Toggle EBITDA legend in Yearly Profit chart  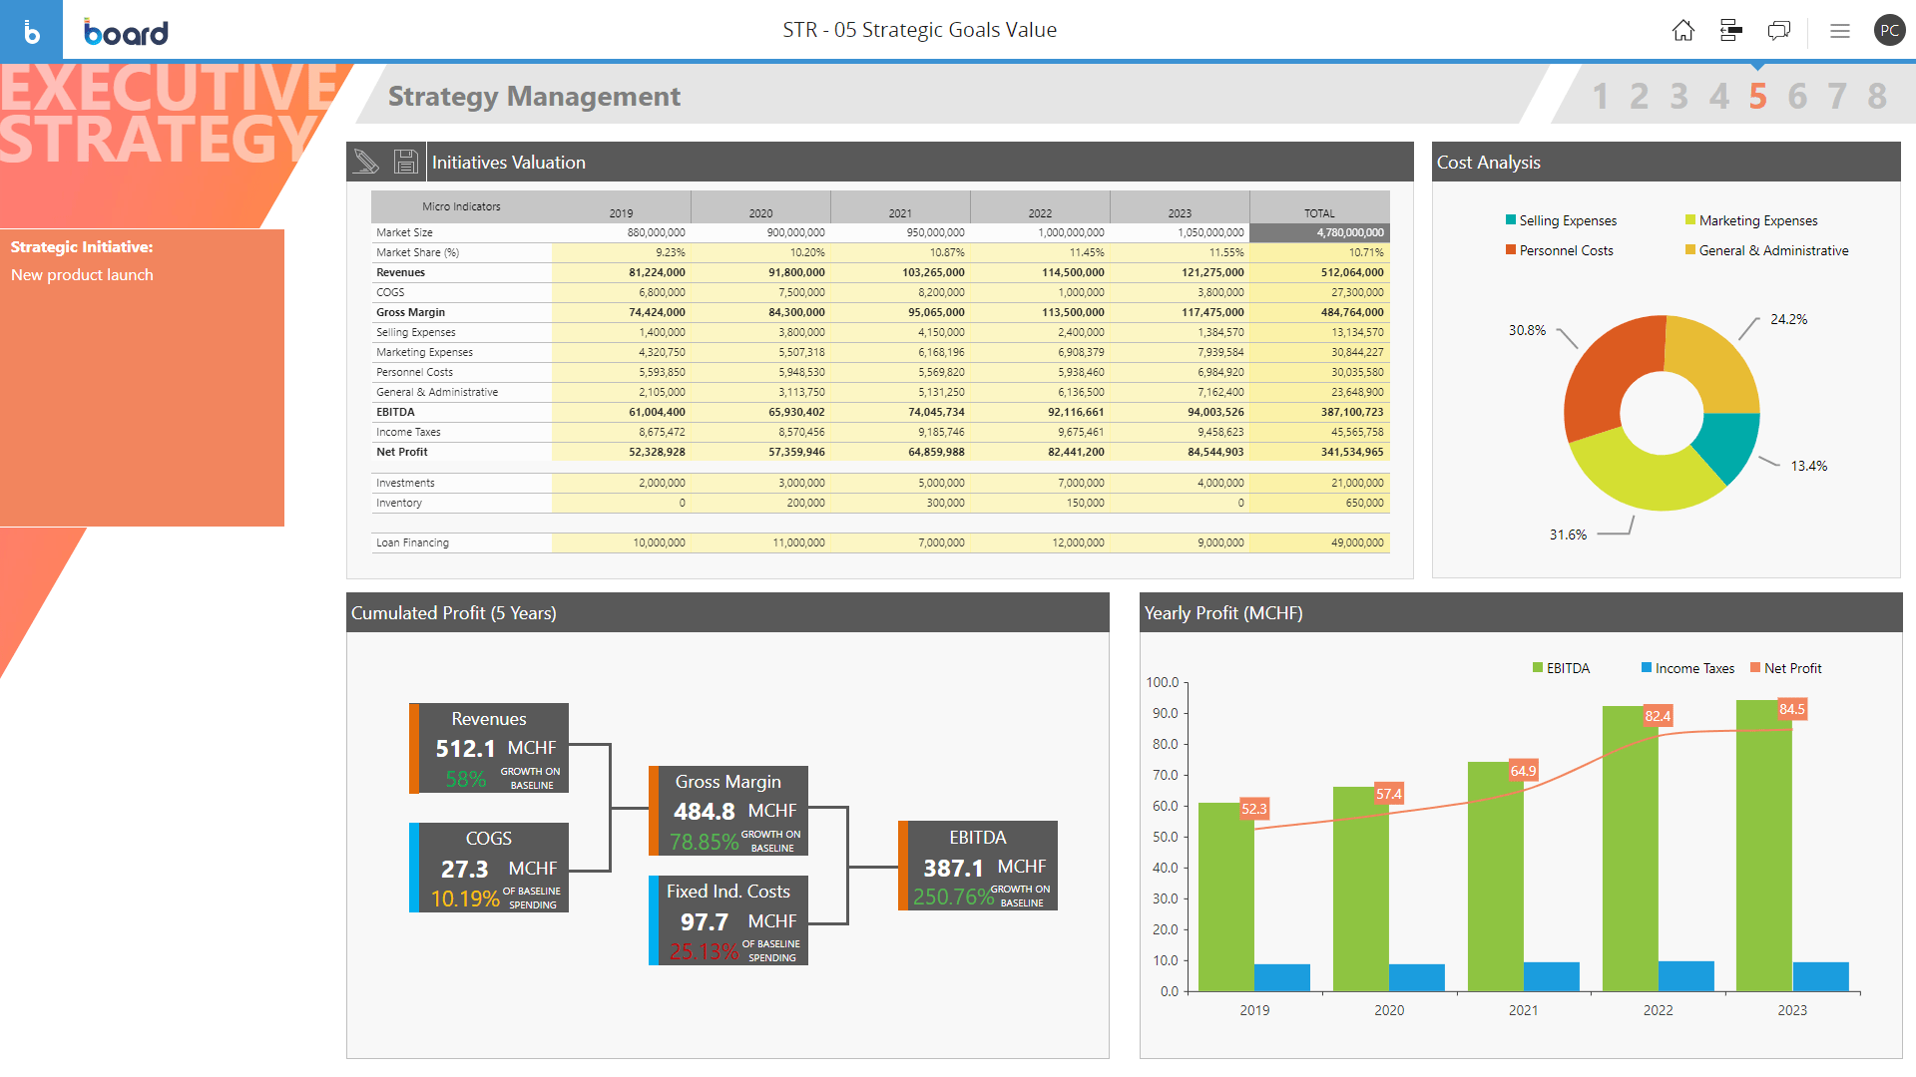tap(1561, 668)
